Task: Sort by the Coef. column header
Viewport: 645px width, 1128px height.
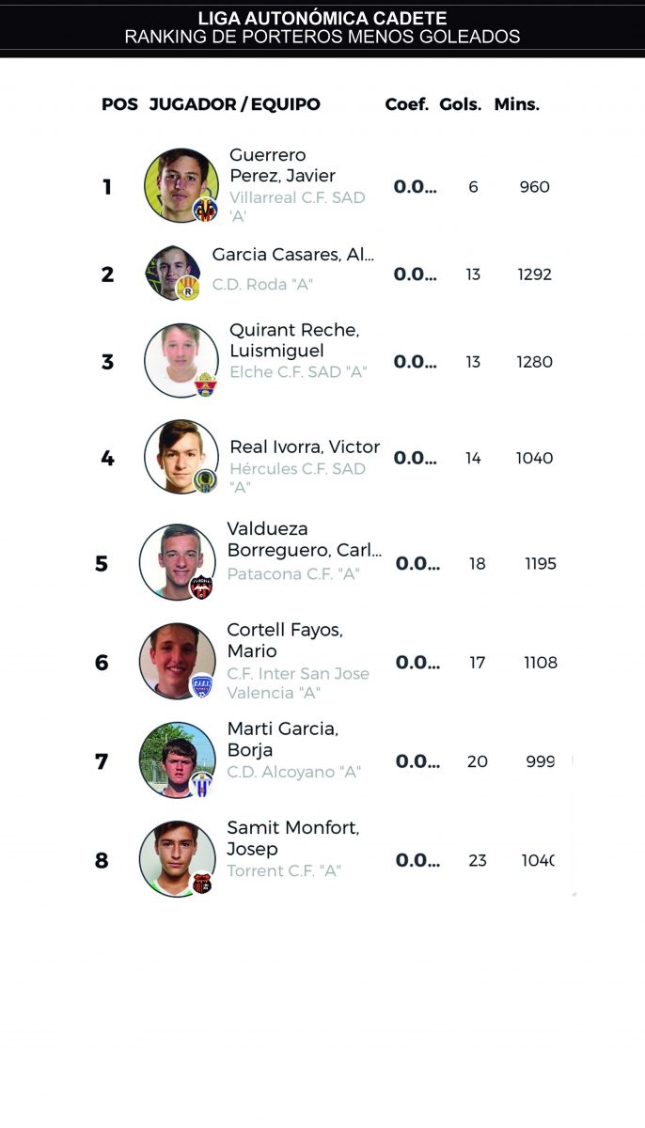Action: (406, 104)
